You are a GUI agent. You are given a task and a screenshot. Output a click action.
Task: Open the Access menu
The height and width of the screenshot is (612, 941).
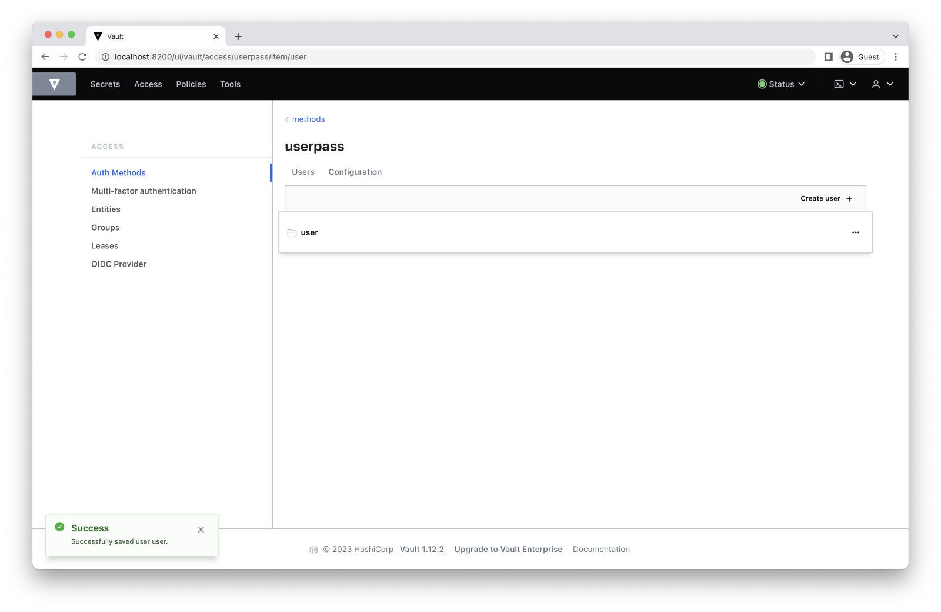(148, 84)
